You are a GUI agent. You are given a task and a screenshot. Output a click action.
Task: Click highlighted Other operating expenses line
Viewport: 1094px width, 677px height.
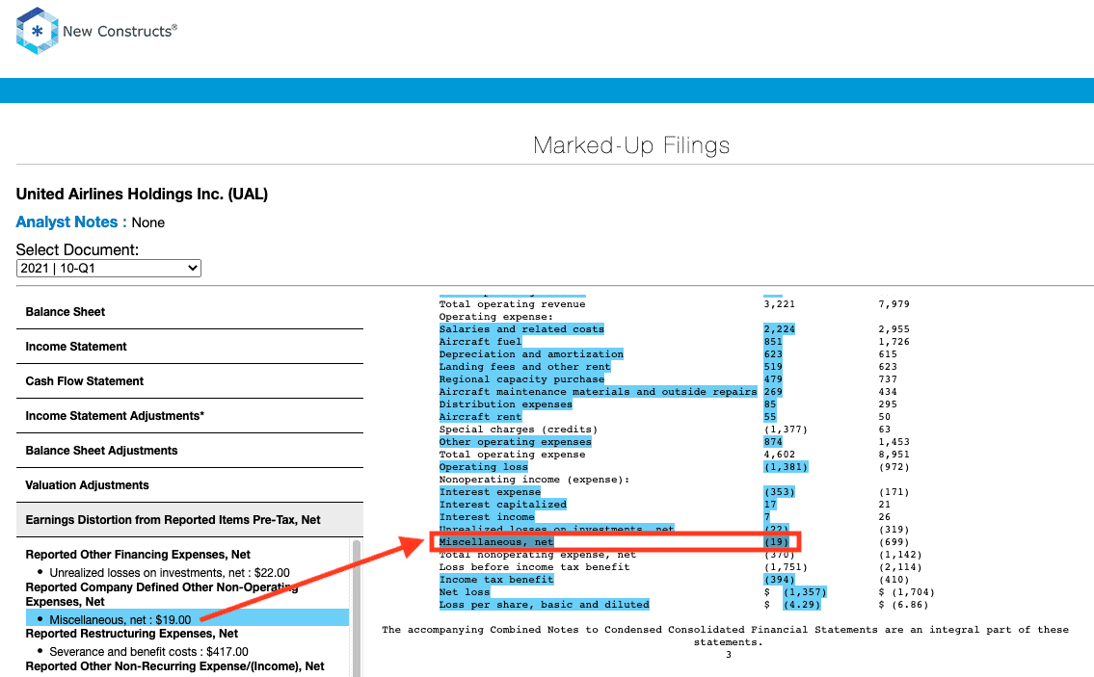coord(515,442)
